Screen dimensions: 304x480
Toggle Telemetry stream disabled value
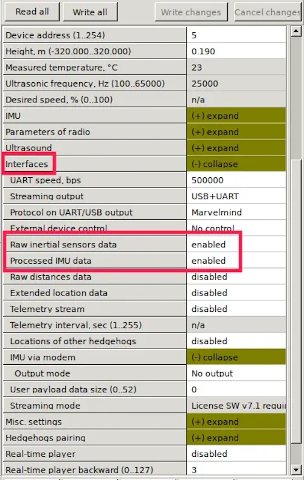pos(236,309)
